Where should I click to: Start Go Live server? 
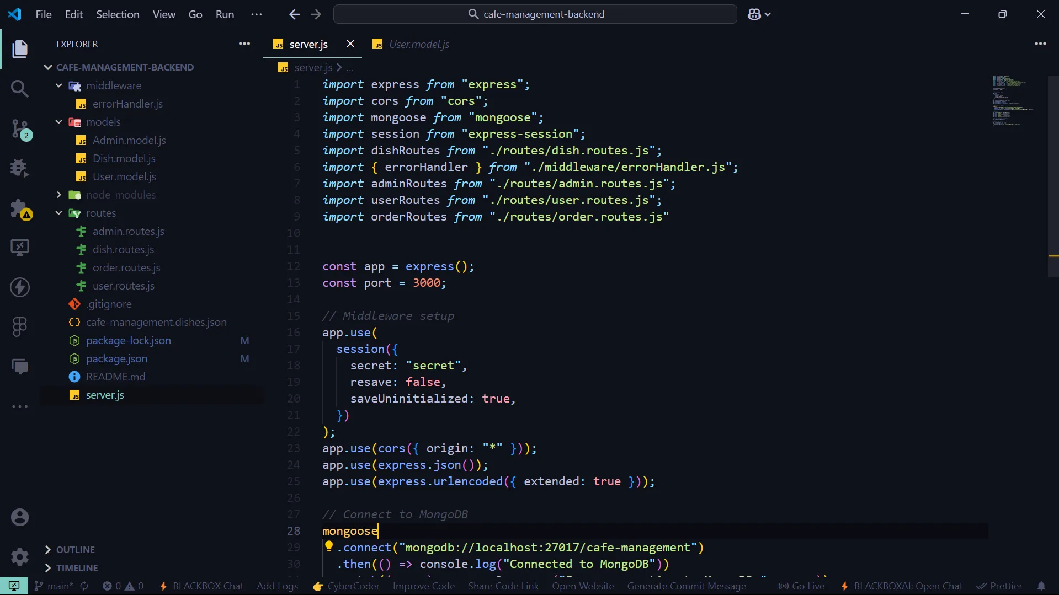(x=801, y=586)
